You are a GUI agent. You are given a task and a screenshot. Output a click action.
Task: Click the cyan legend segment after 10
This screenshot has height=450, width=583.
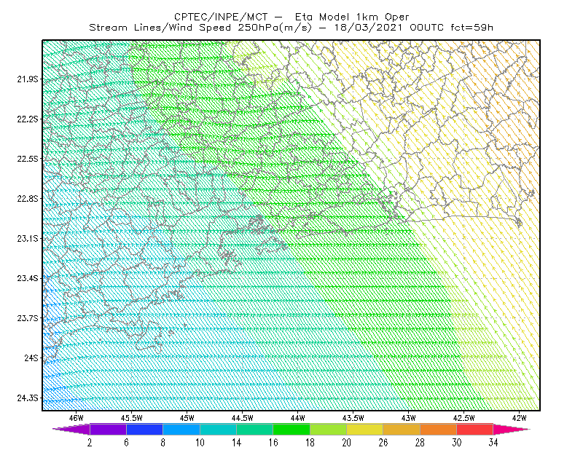[x=218, y=429]
